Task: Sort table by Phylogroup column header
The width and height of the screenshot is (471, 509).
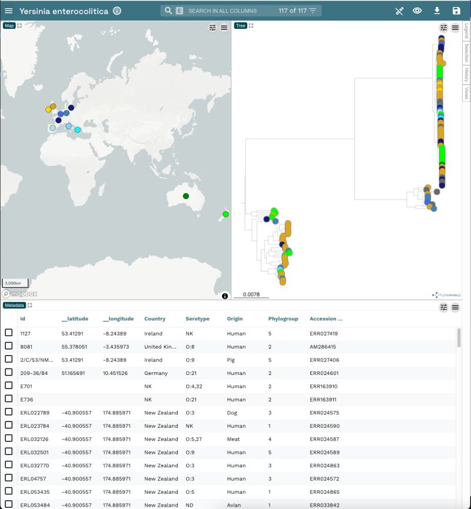Action: coord(283,319)
